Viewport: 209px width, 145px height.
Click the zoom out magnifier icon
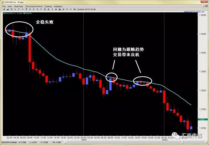tap(41, 9)
